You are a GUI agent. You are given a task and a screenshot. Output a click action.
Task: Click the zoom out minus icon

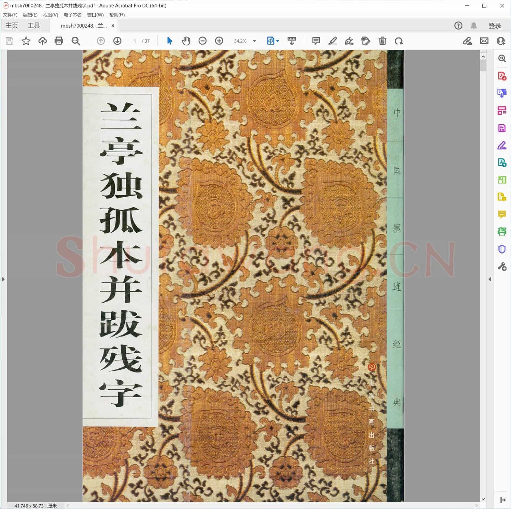click(x=202, y=41)
